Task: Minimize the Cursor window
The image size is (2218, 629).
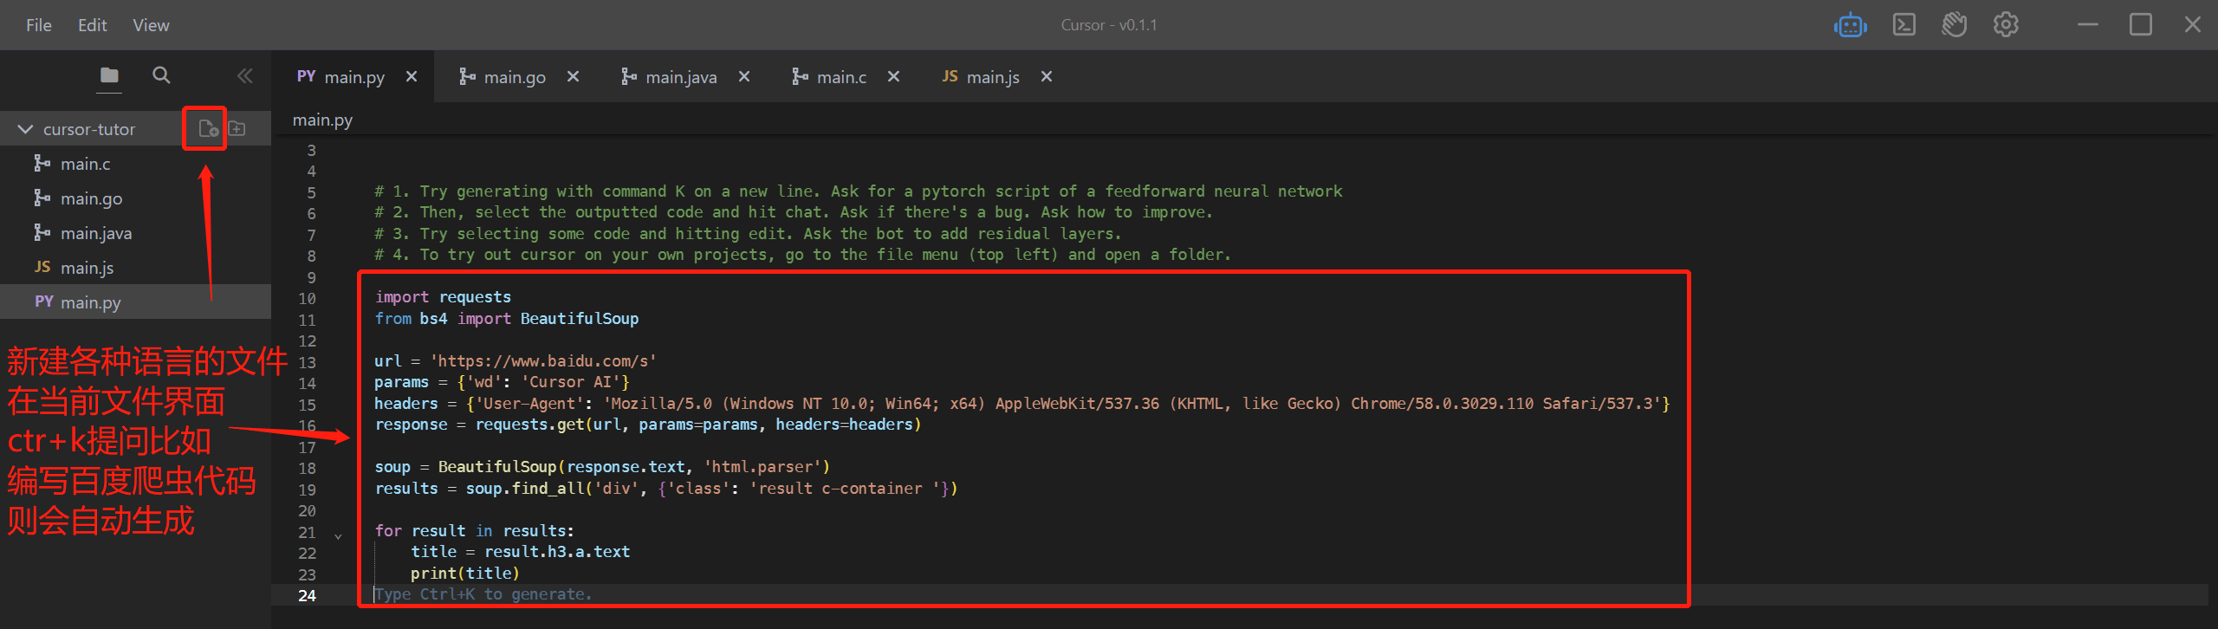Action: 2088,24
